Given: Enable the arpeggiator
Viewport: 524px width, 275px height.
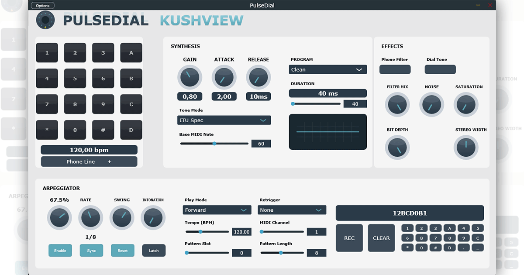Looking at the screenshot, I should tap(60, 250).
